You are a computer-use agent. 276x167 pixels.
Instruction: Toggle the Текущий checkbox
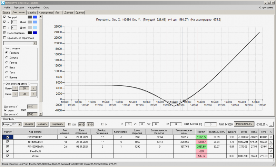pos(4,17)
